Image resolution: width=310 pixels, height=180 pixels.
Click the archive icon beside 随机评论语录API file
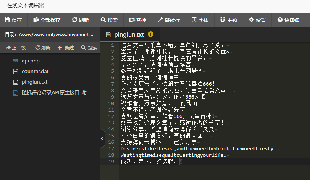coord(16,92)
